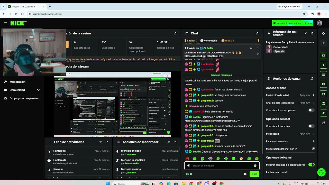Screen dimensions: 329x185
Task: Open Palabras baneadas settings
Action: (x=290, y=141)
